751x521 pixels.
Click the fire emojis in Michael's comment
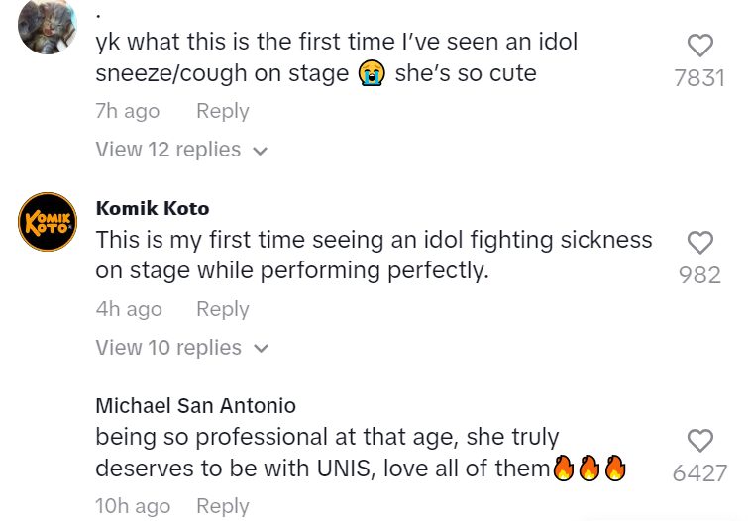point(590,469)
